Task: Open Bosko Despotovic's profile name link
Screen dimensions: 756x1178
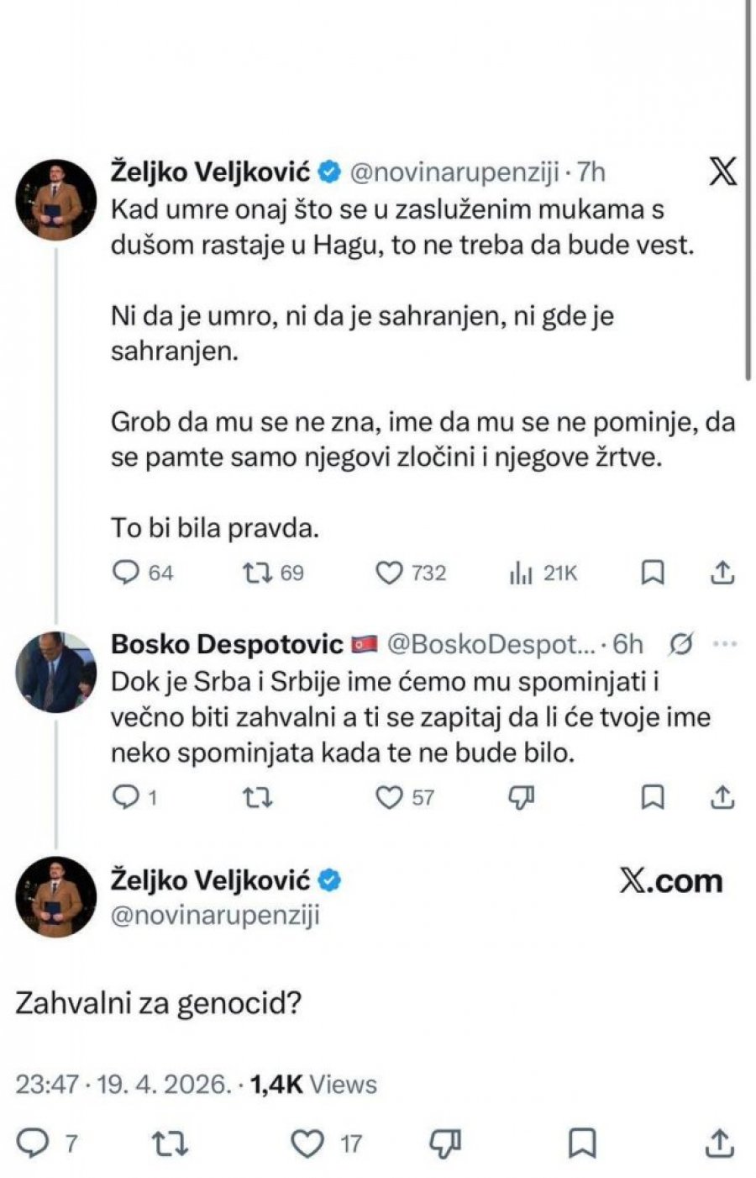Action: coord(227,644)
